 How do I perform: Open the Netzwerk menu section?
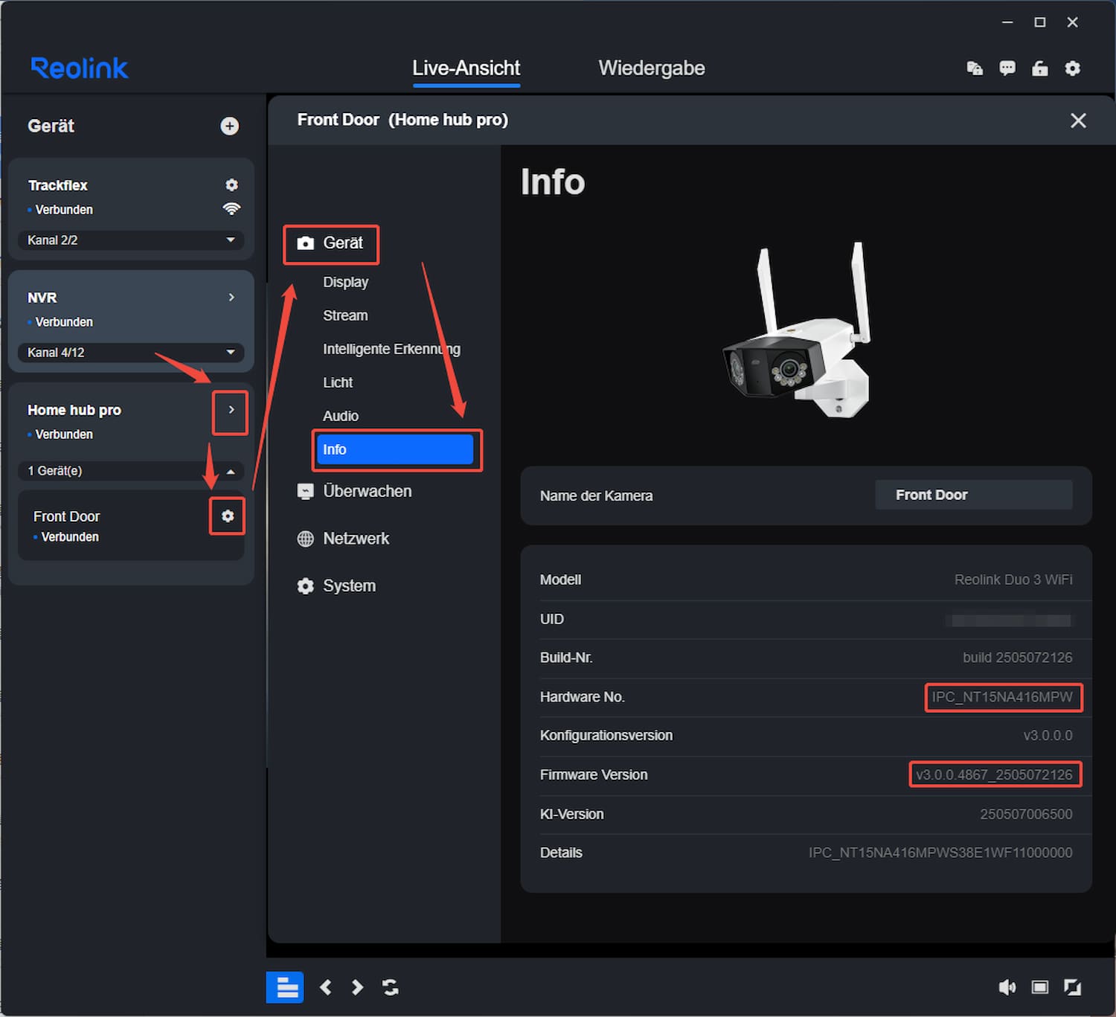click(343, 539)
